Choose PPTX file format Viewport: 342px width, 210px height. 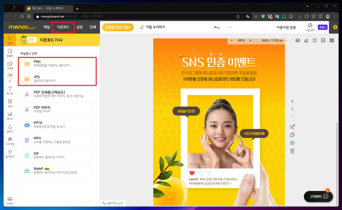[x=57, y=125]
